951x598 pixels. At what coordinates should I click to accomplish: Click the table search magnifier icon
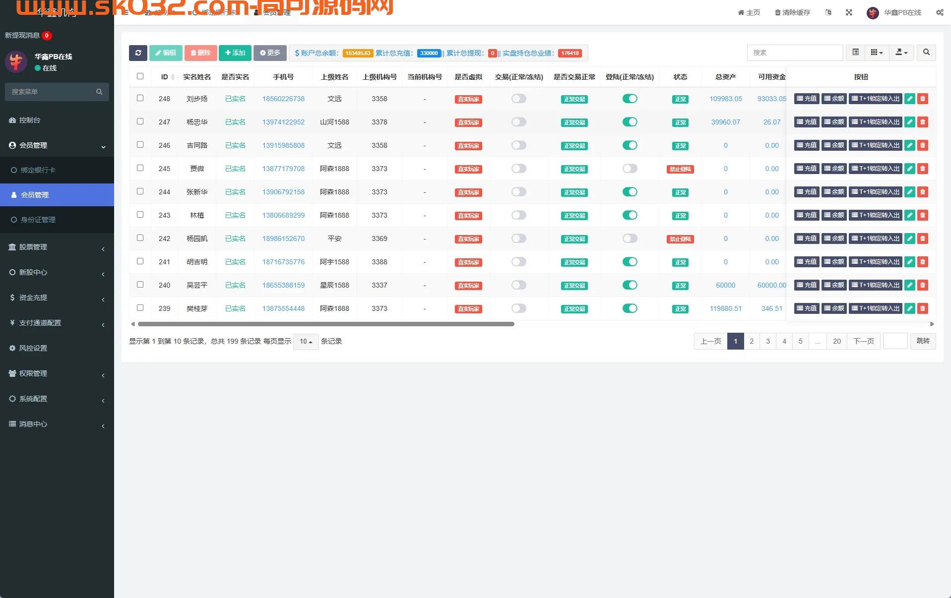(926, 53)
